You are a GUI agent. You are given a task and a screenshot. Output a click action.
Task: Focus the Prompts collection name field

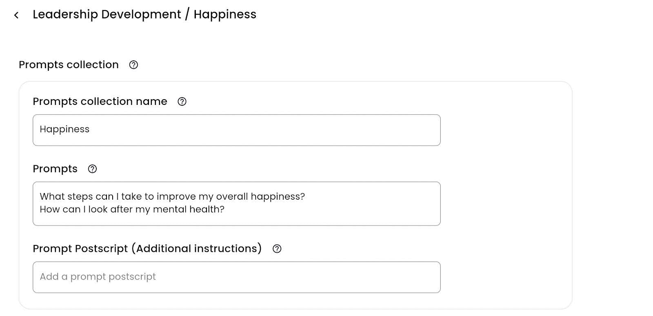click(236, 130)
